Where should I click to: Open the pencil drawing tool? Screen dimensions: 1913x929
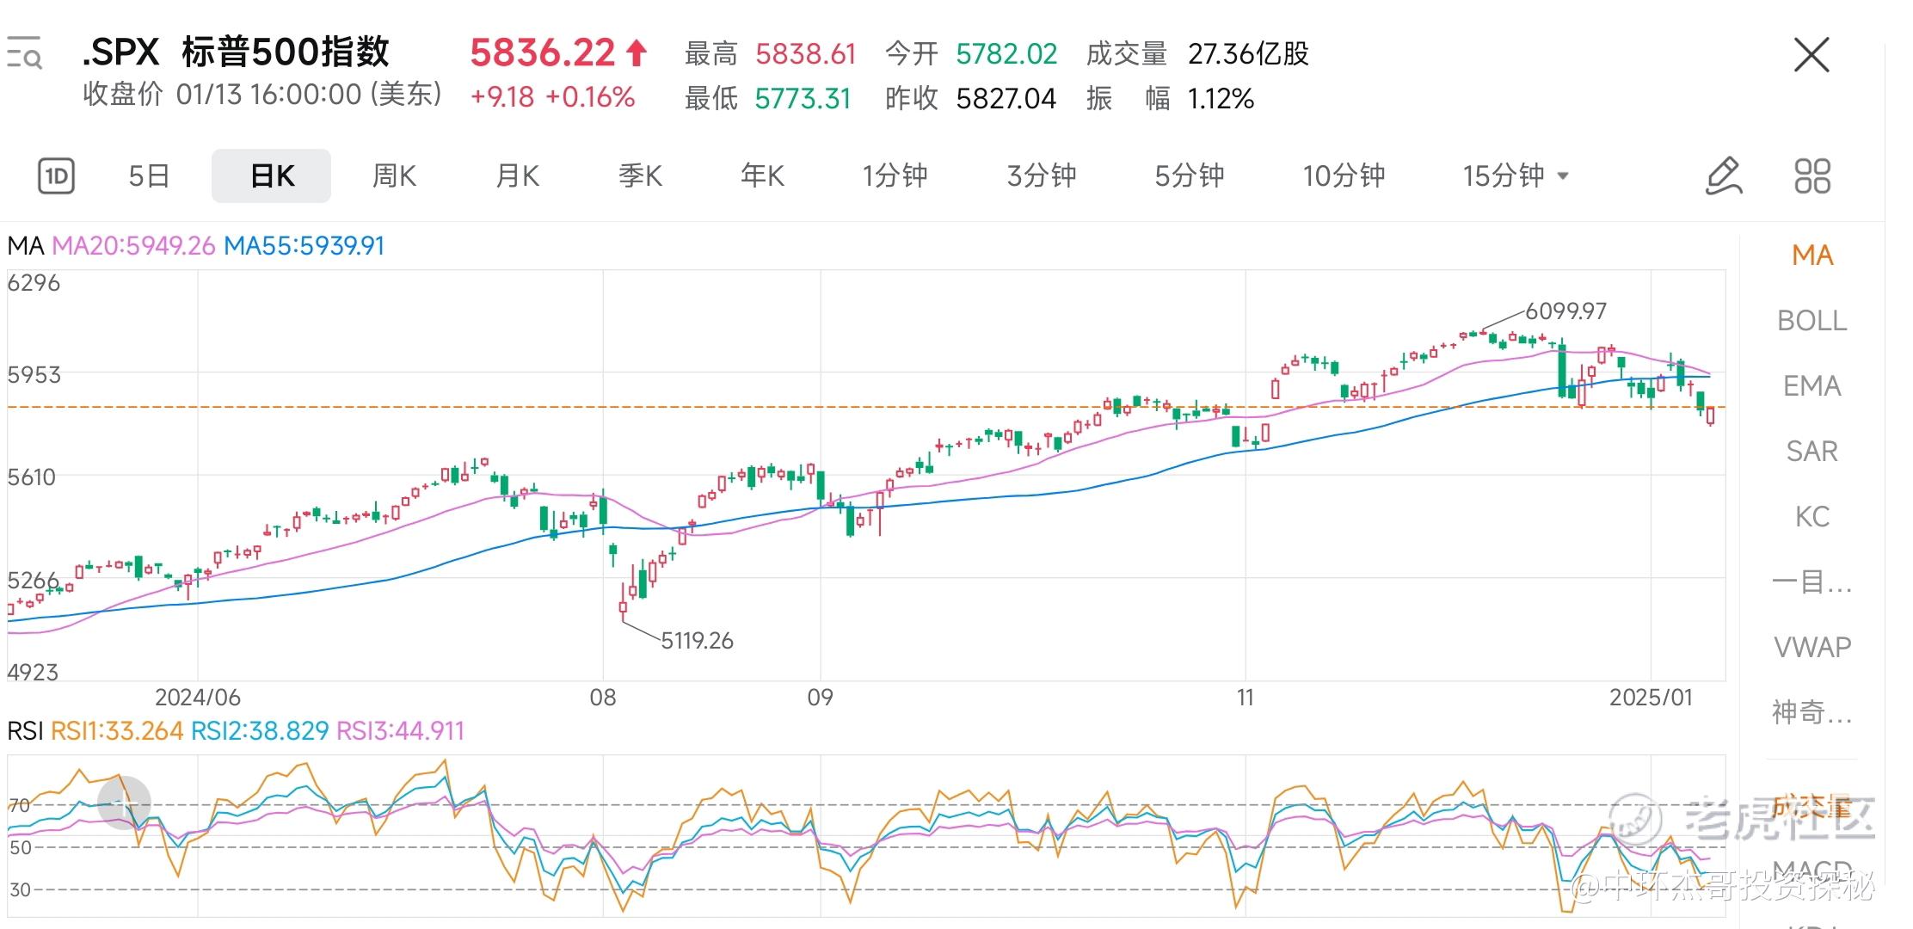coord(1723,175)
